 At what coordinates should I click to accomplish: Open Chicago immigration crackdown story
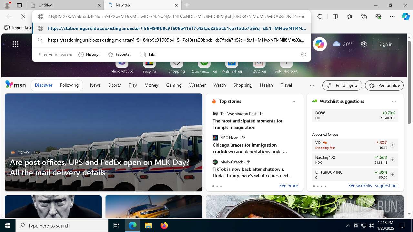click(250, 148)
